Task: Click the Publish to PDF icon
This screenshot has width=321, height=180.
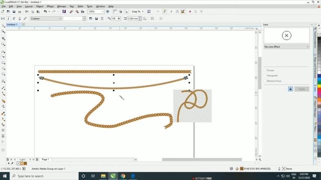Action: 82,11
